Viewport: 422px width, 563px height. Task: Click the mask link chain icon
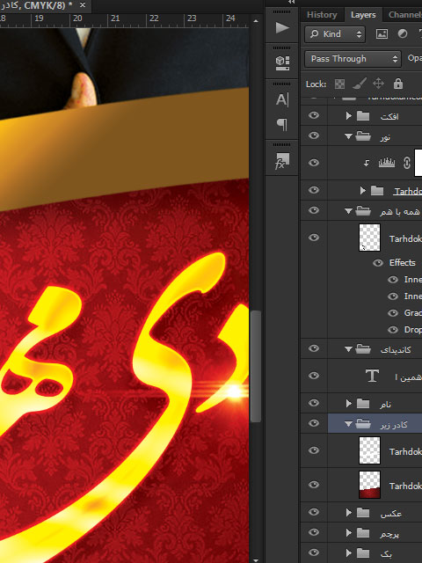[406, 163]
